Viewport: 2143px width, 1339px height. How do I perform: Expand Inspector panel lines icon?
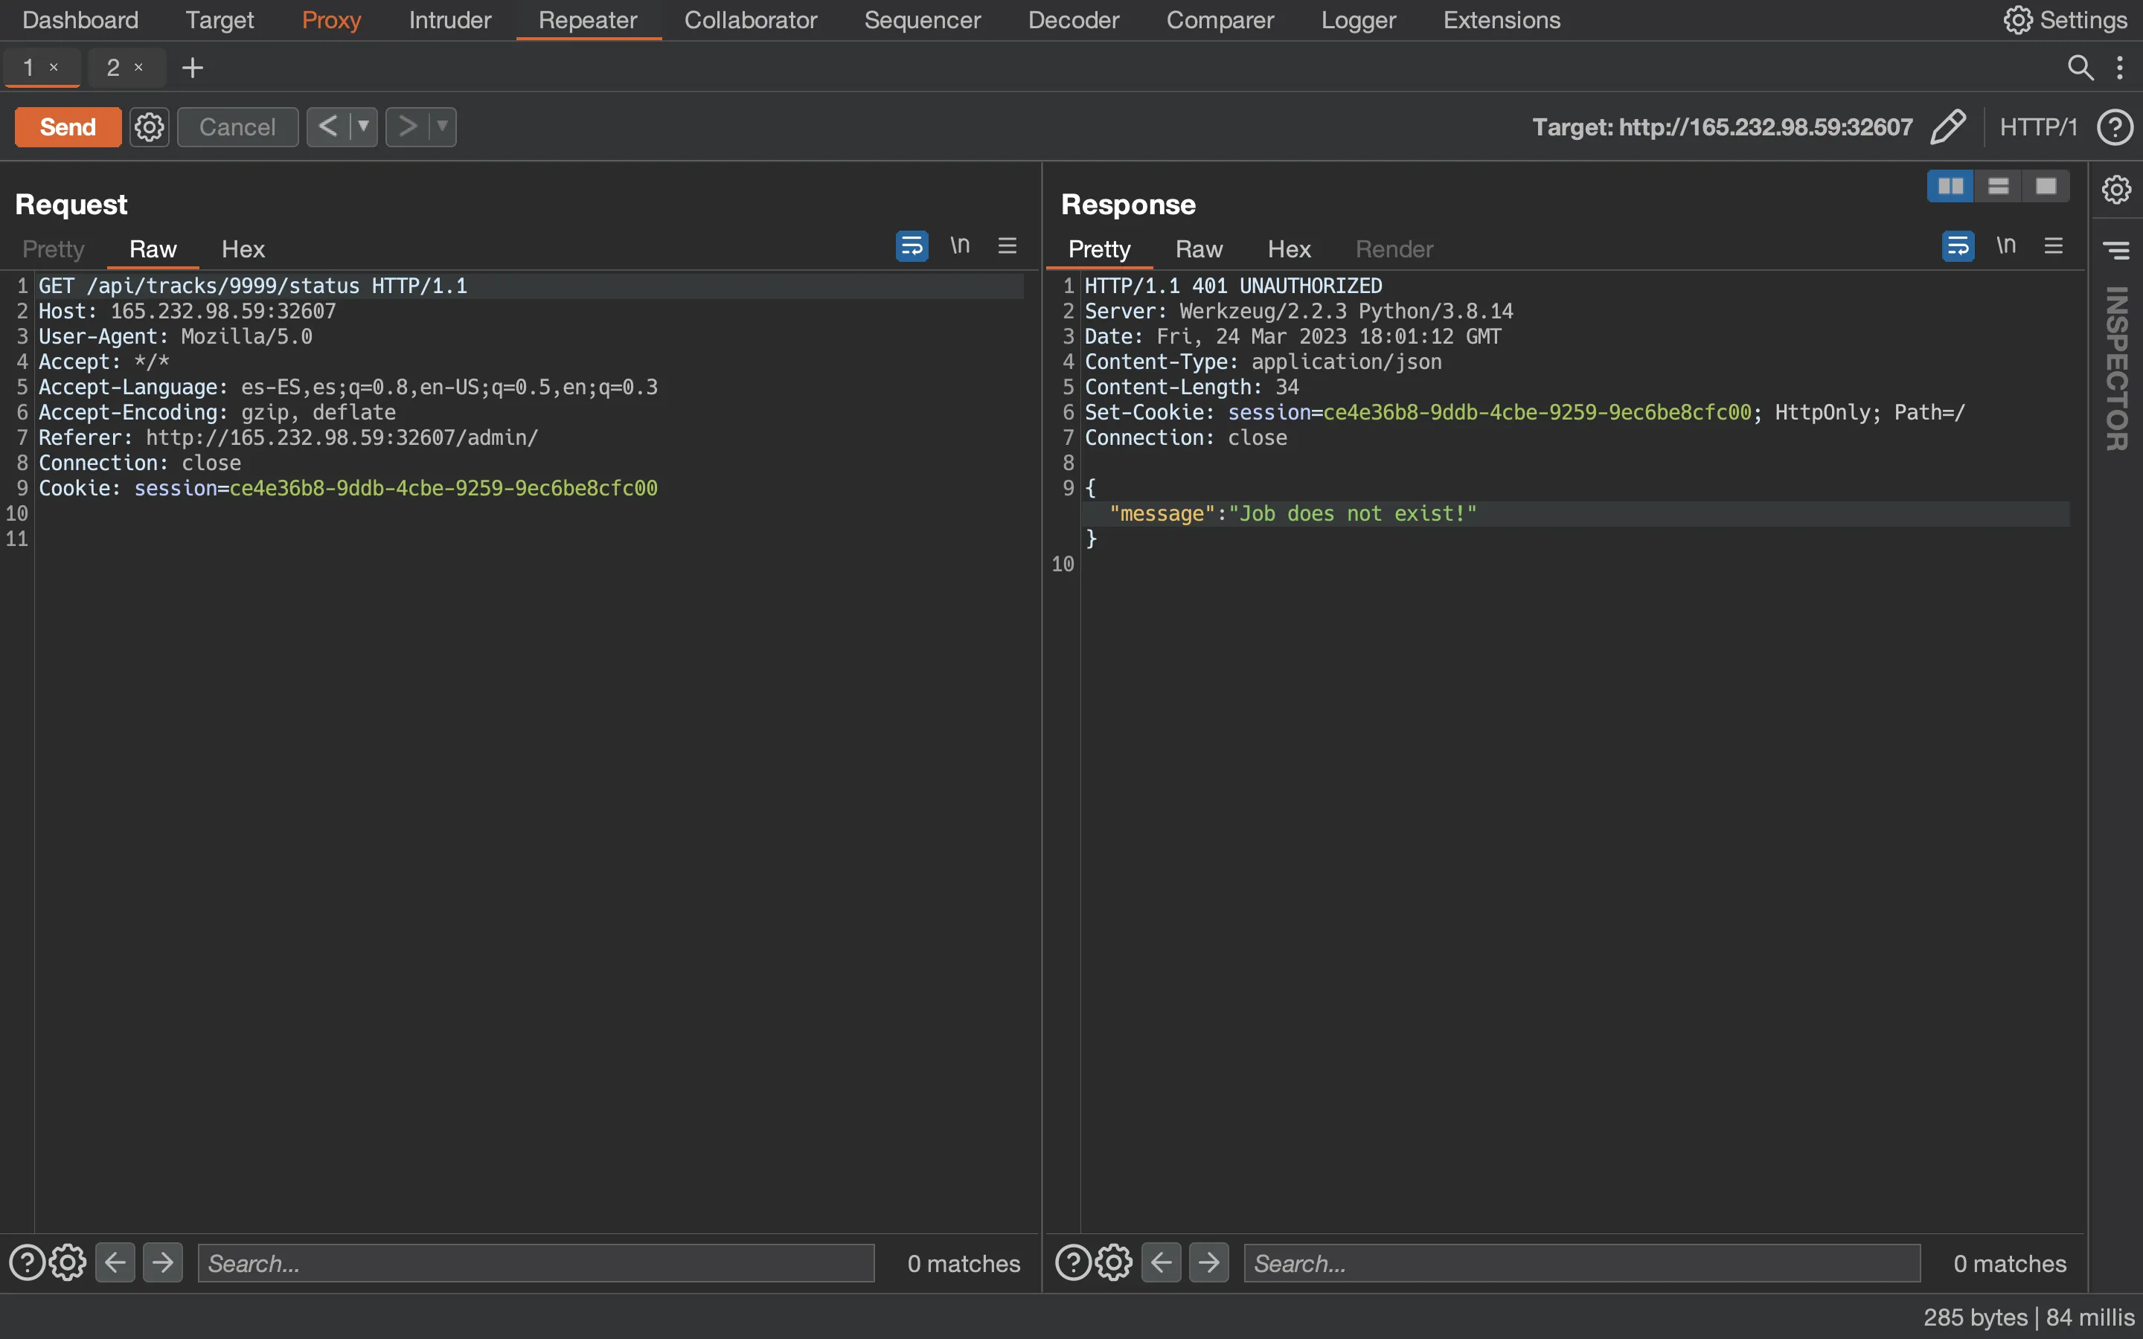2116,251
